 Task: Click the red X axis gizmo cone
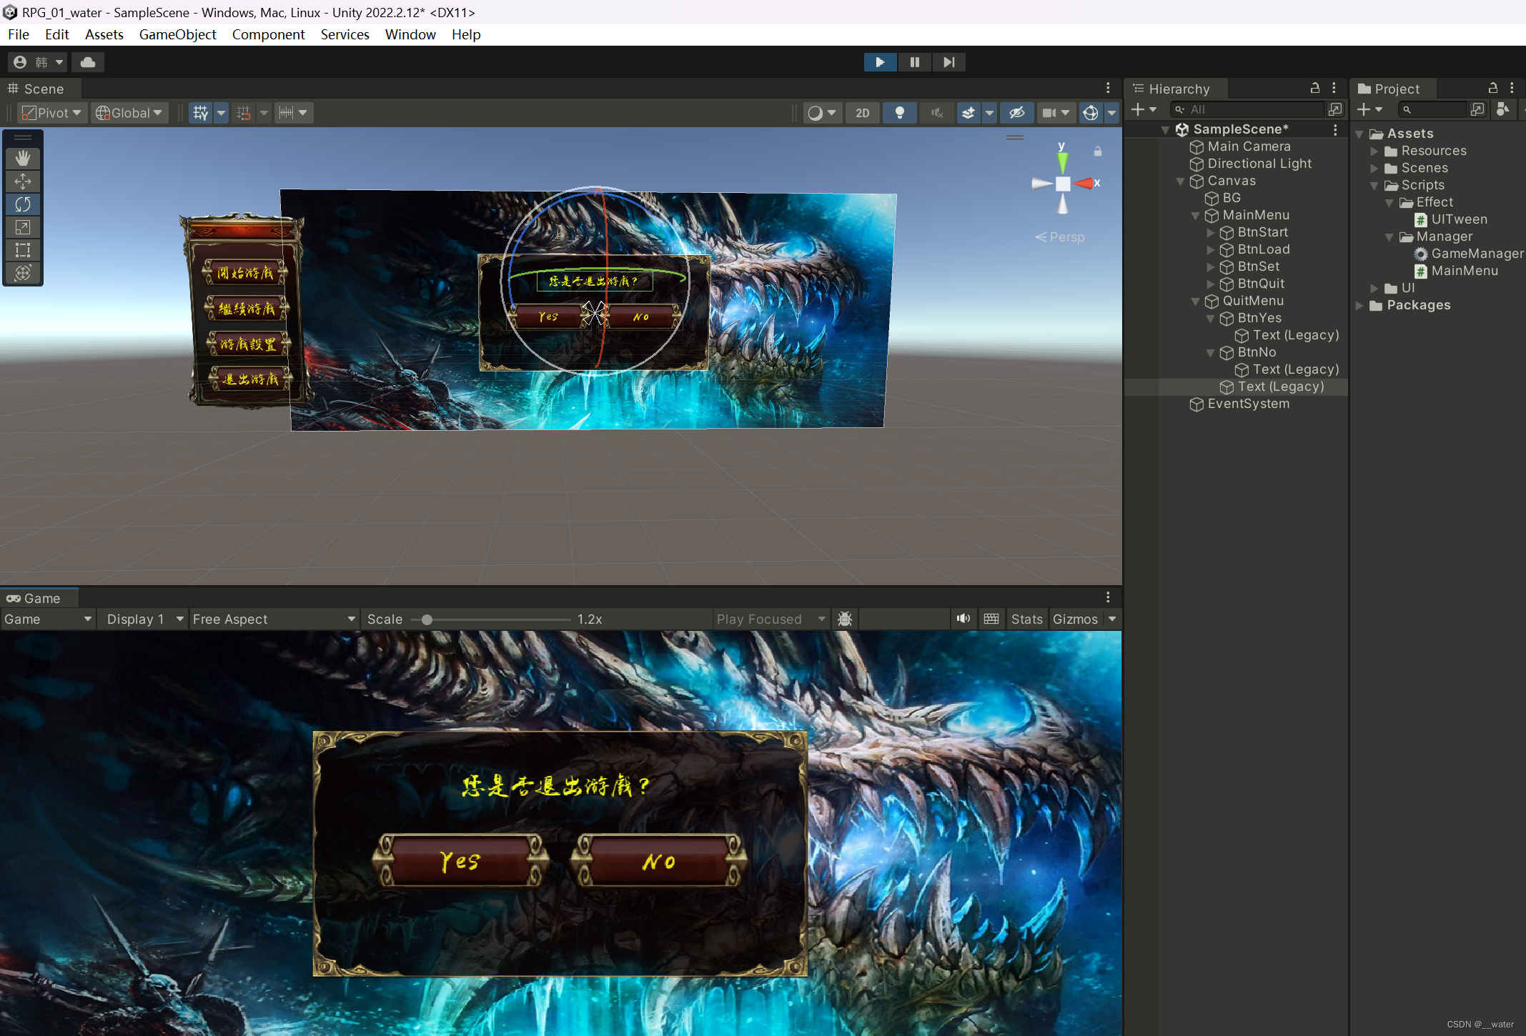[1084, 184]
